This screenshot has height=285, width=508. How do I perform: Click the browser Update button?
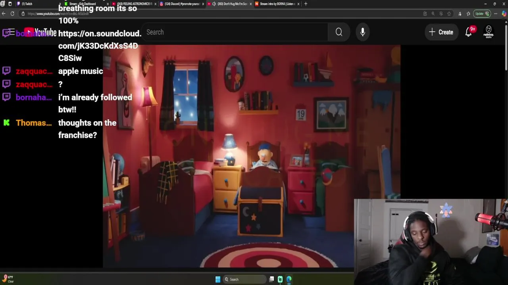click(x=482, y=14)
